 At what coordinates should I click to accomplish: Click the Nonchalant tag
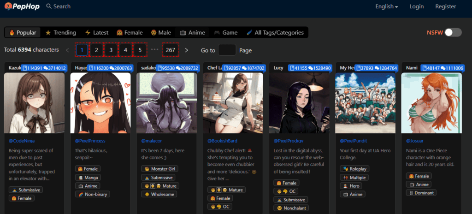coord(291,208)
